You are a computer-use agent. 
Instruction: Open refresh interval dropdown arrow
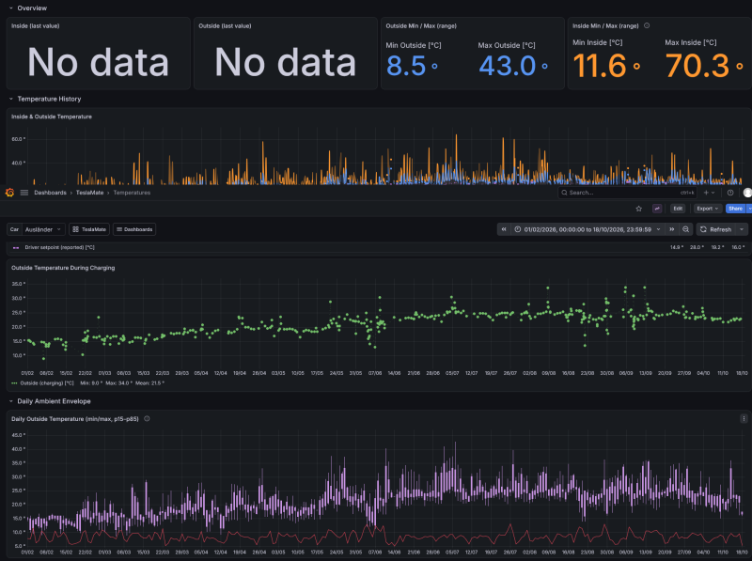(x=742, y=229)
